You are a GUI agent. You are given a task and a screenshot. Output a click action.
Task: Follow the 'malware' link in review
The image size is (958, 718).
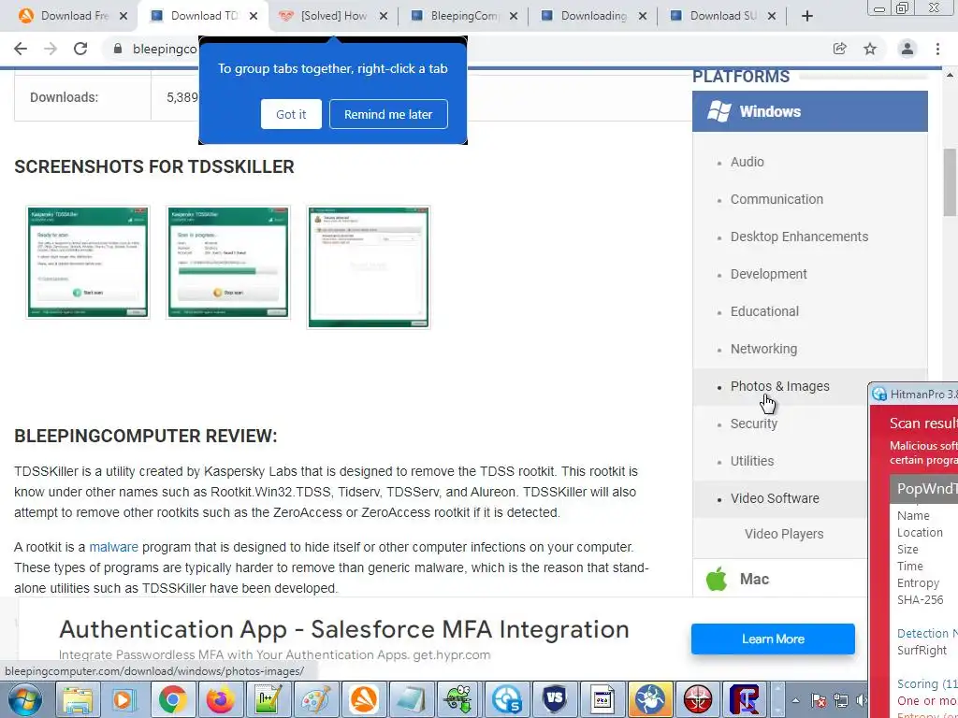point(113,547)
